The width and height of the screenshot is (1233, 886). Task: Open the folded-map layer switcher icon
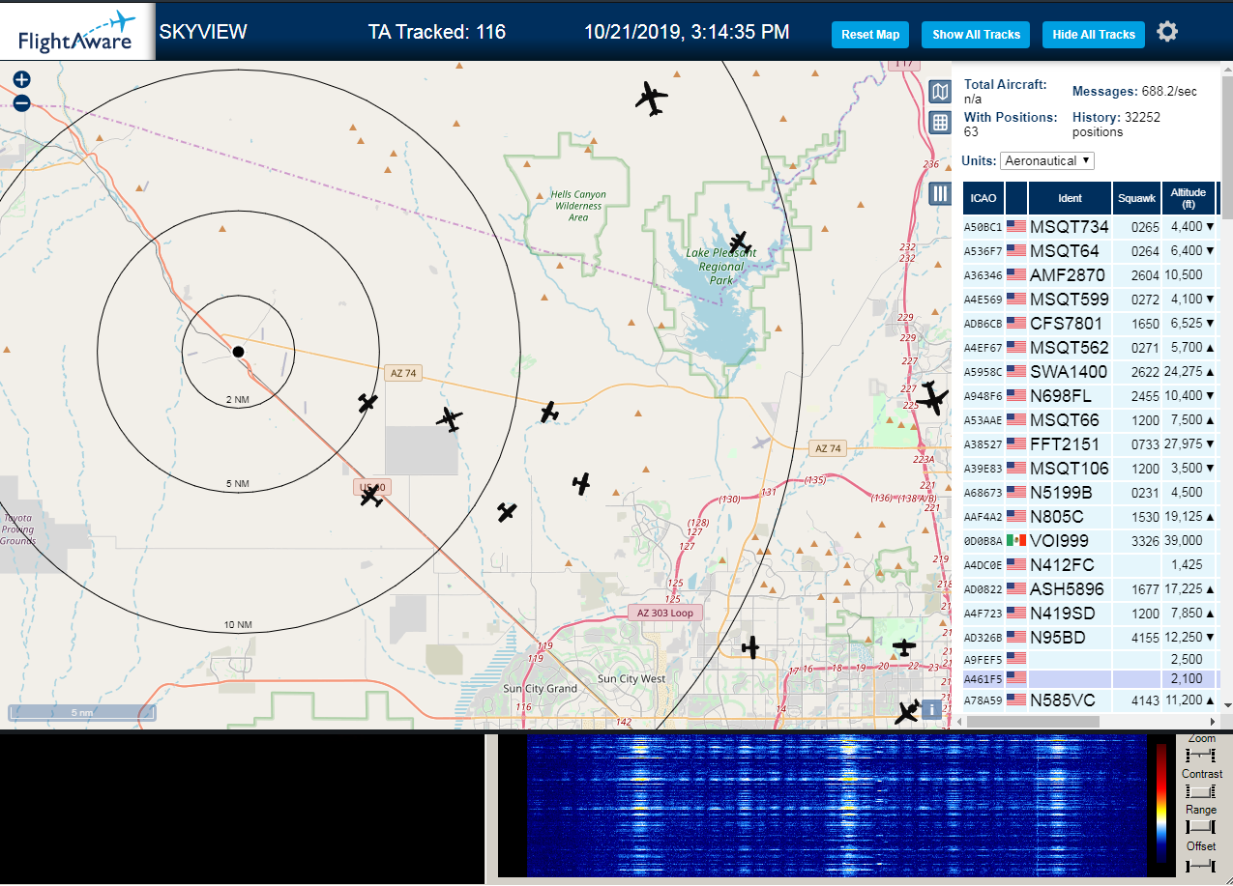[939, 92]
